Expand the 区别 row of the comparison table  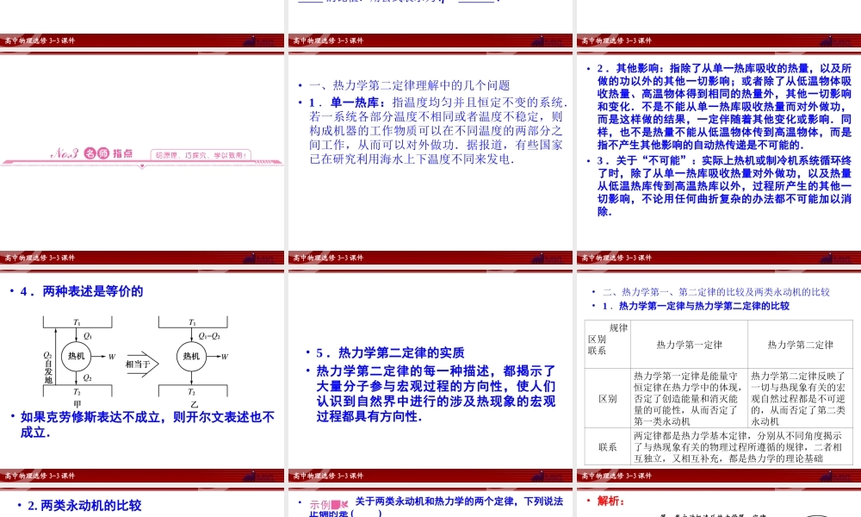(x=607, y=398)
